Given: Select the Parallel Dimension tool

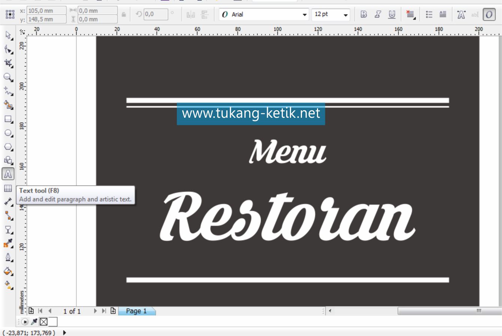Looking at the screenshot, I should coord(8,202).
